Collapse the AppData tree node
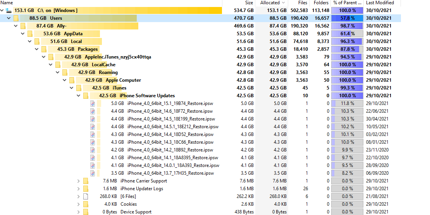This screenshot has height=215, width=430. pyautogui.click(x=23, y=34)
